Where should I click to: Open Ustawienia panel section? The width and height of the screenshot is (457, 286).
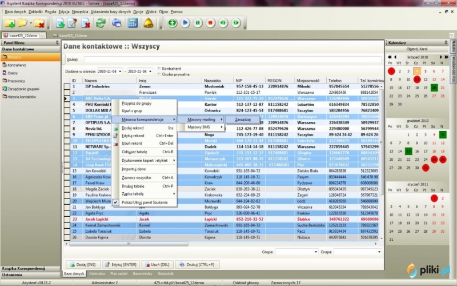click(30, 275)
